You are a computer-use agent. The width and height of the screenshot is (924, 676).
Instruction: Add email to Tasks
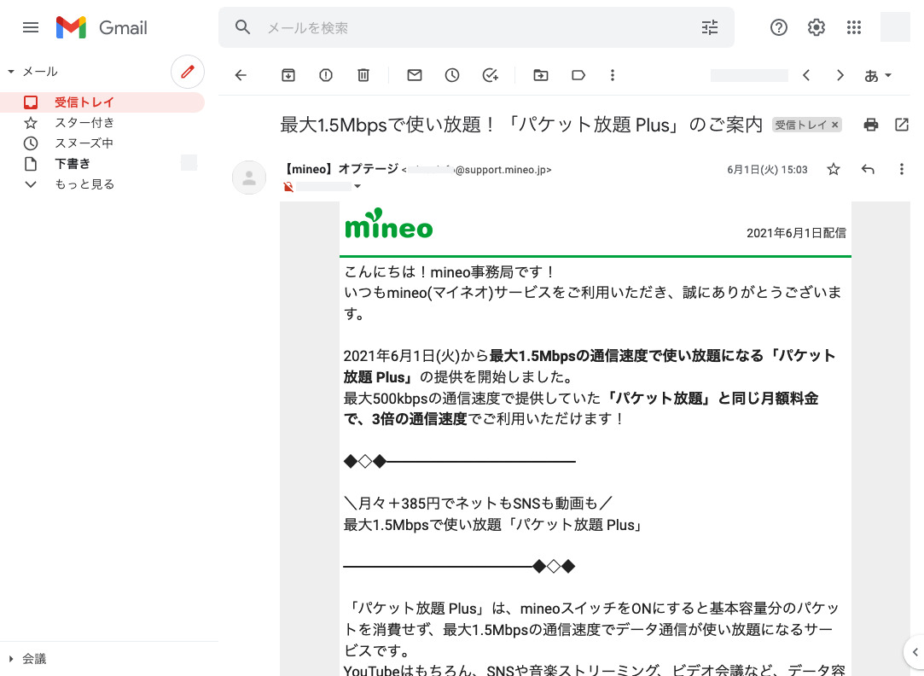pos(490,75)
